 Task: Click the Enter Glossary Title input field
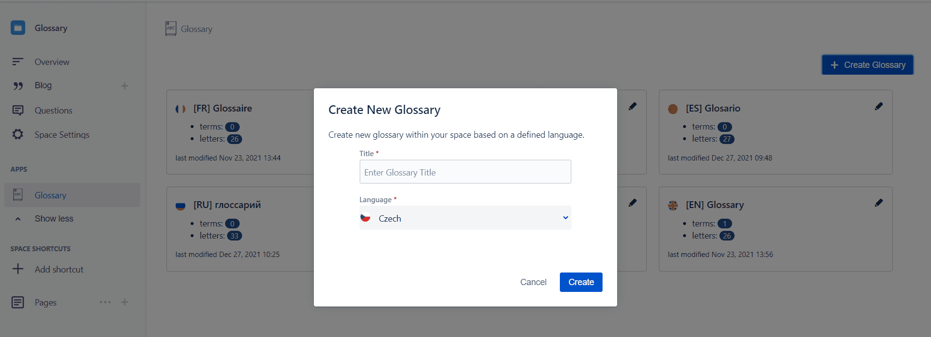coord(464,172)
